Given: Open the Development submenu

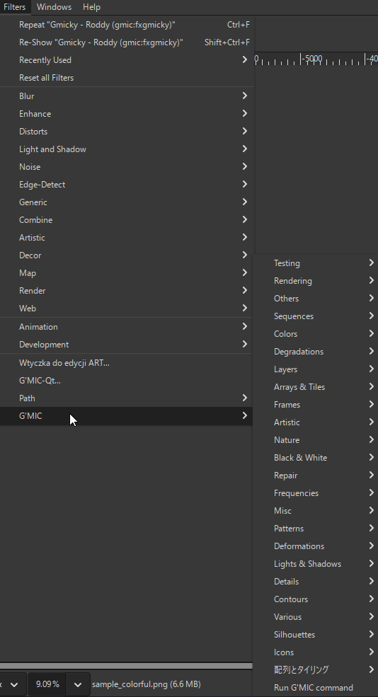Looking at the screenshot, I should click(126, 345).
